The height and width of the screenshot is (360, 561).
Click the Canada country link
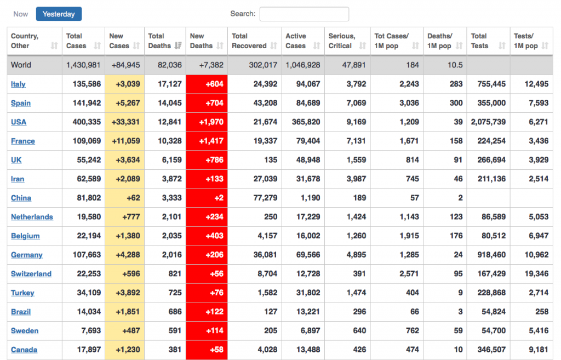pos(24,350)
